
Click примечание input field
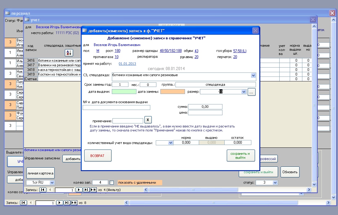pos(128,121)
